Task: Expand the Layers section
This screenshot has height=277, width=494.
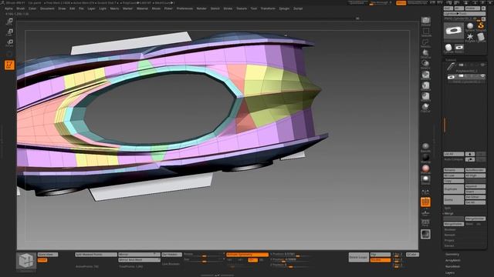Action: point(450,272)
